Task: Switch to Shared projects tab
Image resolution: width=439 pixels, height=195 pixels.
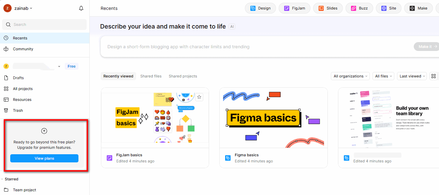Action: pos(183,76)
